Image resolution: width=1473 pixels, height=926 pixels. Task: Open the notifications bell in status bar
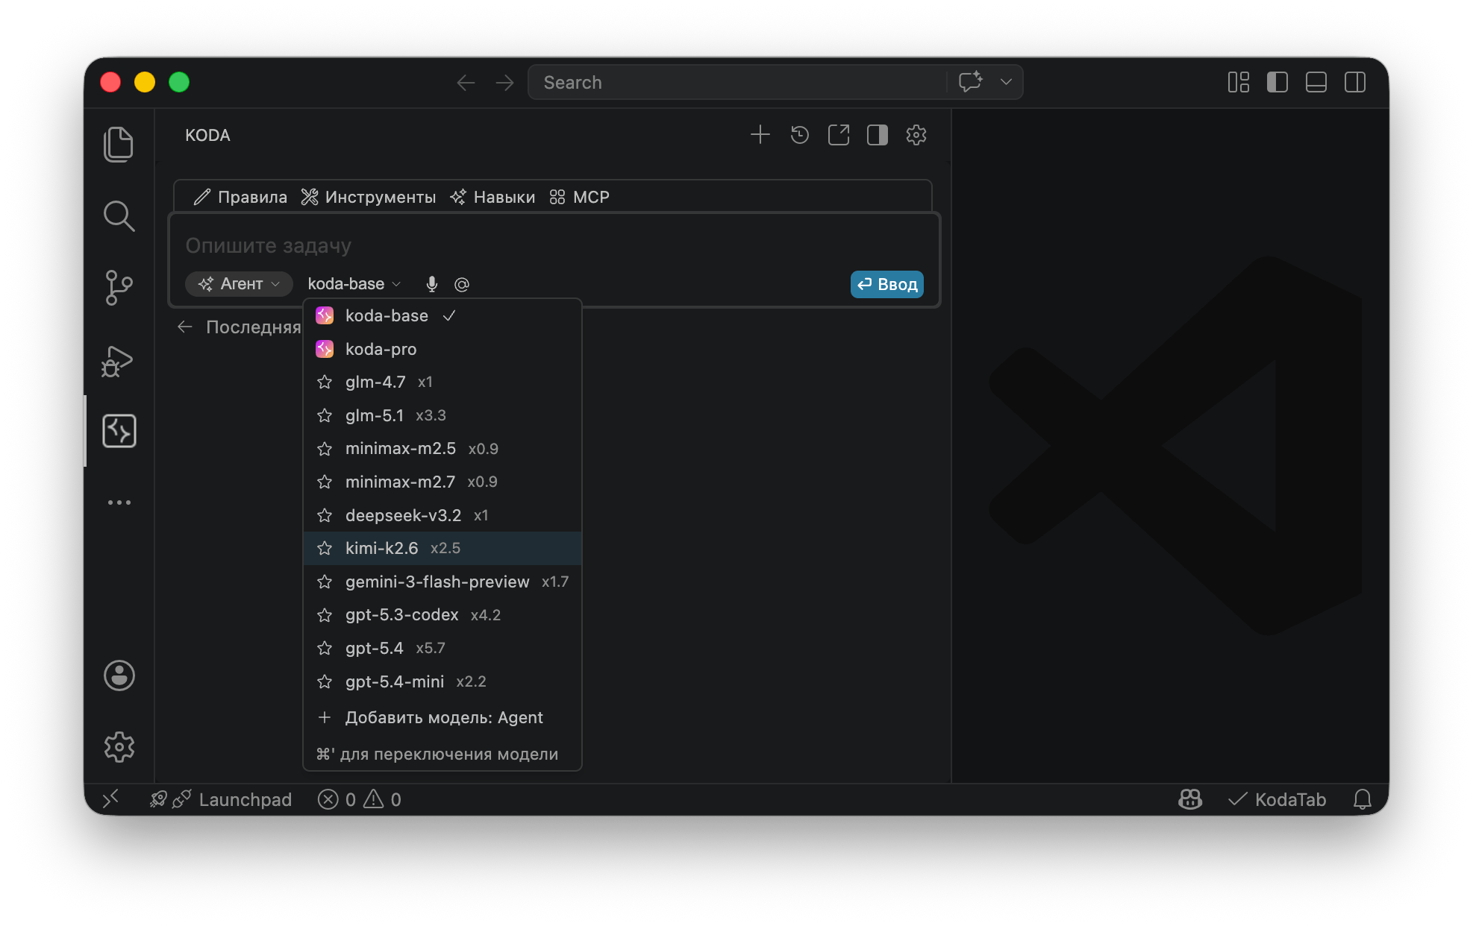pos(1363,799)
